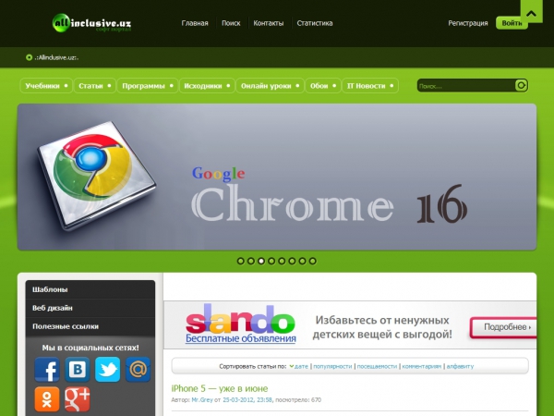This screenshot has width=554, height=416.
Task: Open Шаблоны in the sidebar menu
Action: (x=90, y=289)
